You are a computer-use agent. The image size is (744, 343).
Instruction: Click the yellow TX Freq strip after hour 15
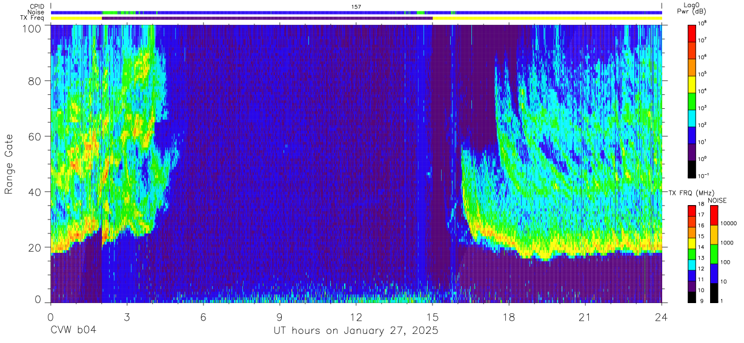point(547,18)
